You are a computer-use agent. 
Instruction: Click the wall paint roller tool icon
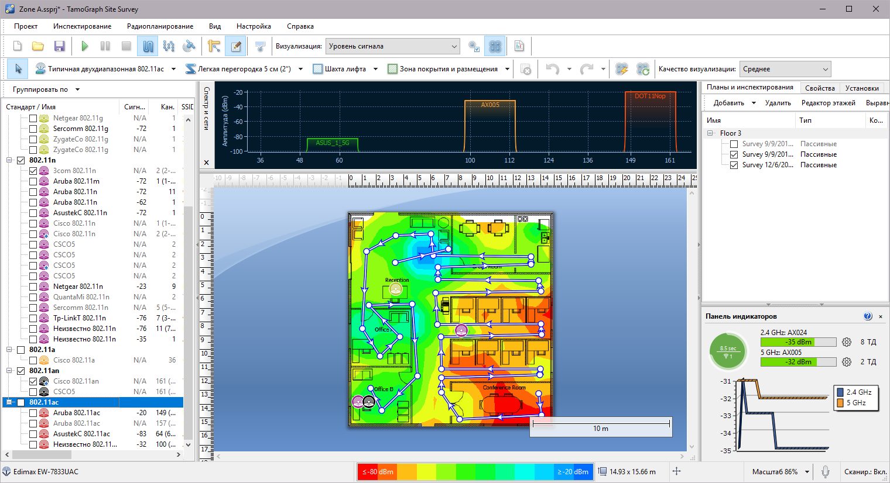coord(261,46)
